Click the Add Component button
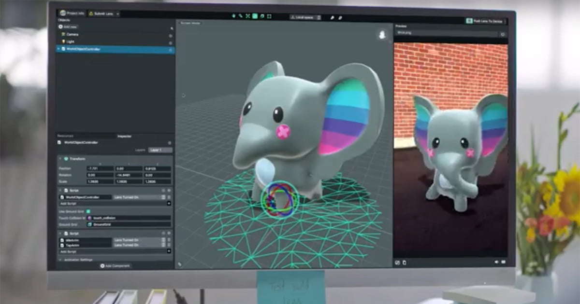This screenshot has height=304, width=580. [115, 266]
